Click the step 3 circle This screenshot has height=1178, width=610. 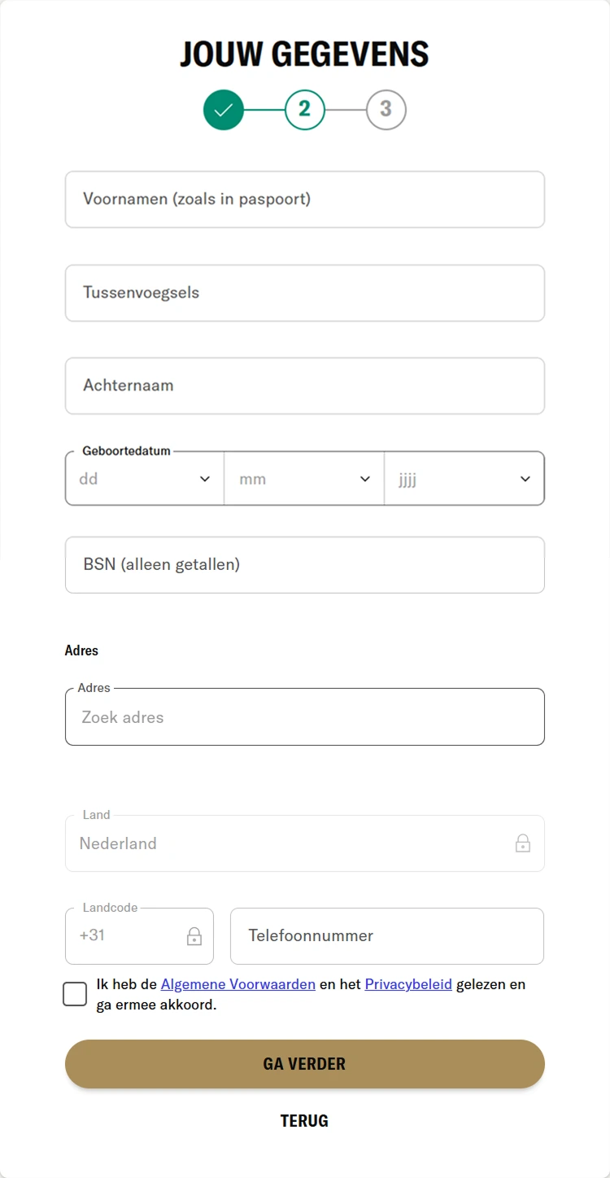(386, 109)
